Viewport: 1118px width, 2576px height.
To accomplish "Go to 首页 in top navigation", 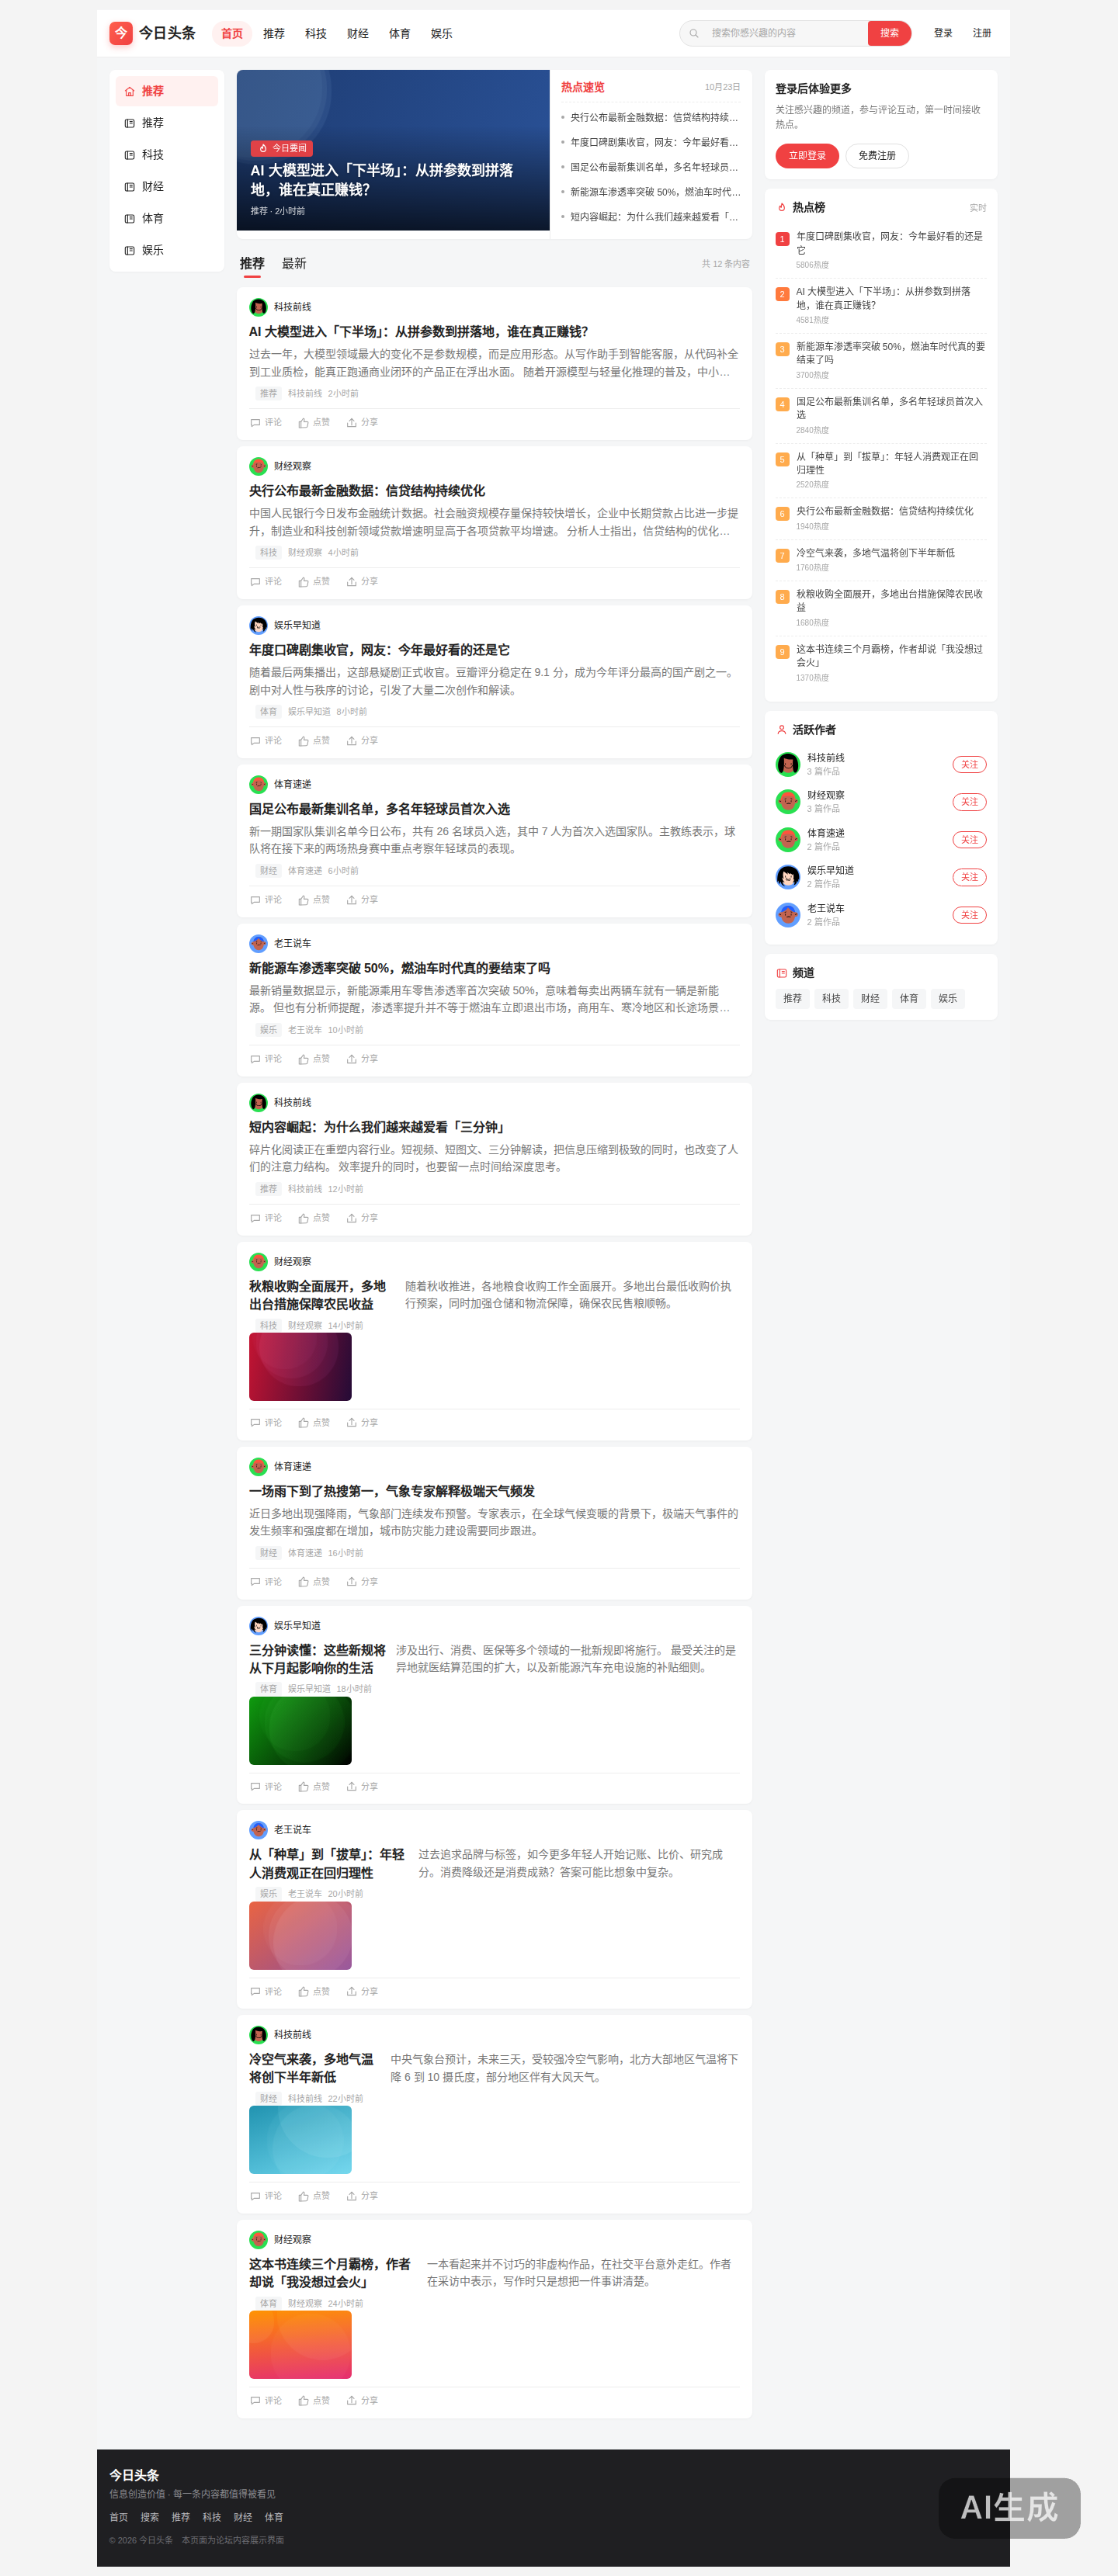I will coord(232,33).
